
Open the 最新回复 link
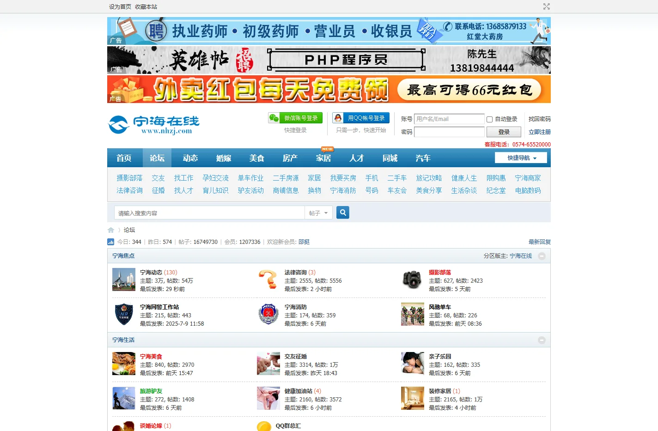(540, 242)
